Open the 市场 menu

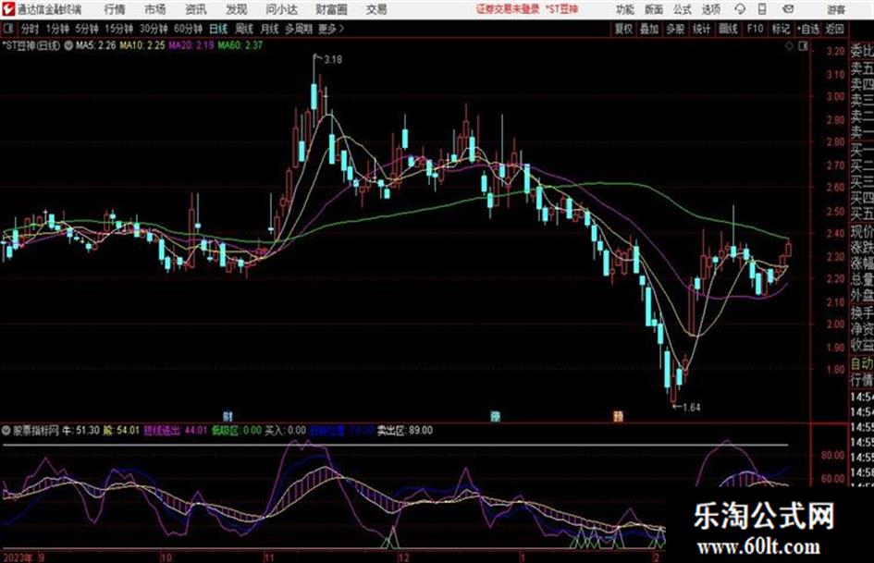coord(155,9)
